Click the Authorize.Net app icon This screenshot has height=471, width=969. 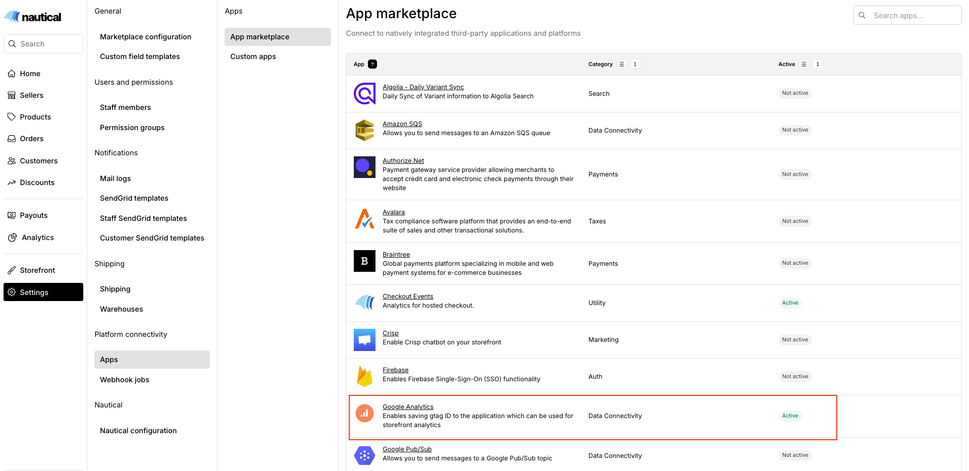[x=364, y=167]
